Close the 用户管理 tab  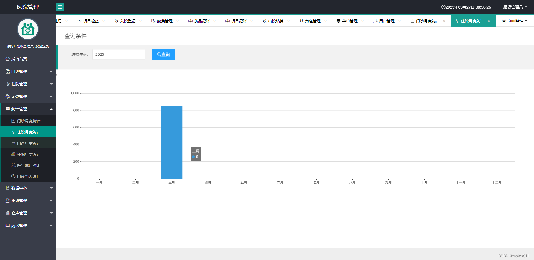pyautogui.click(x=399, y=21)
